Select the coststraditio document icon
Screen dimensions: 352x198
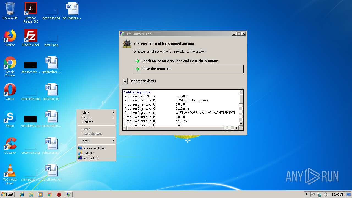coord(51,119)
